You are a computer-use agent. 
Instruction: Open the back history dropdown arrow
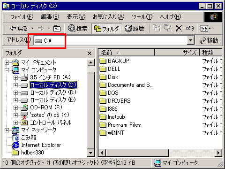pos(32,29)
